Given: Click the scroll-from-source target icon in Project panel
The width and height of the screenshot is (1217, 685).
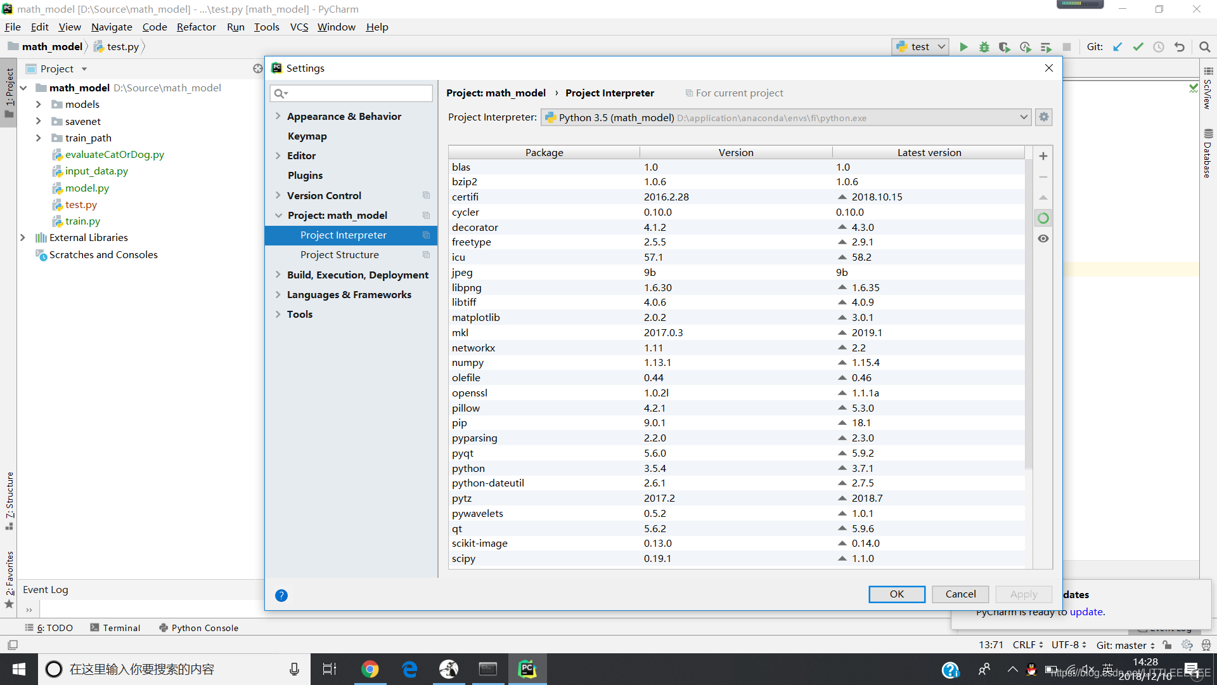Looking at the screenshot, I should pos(258,68).
